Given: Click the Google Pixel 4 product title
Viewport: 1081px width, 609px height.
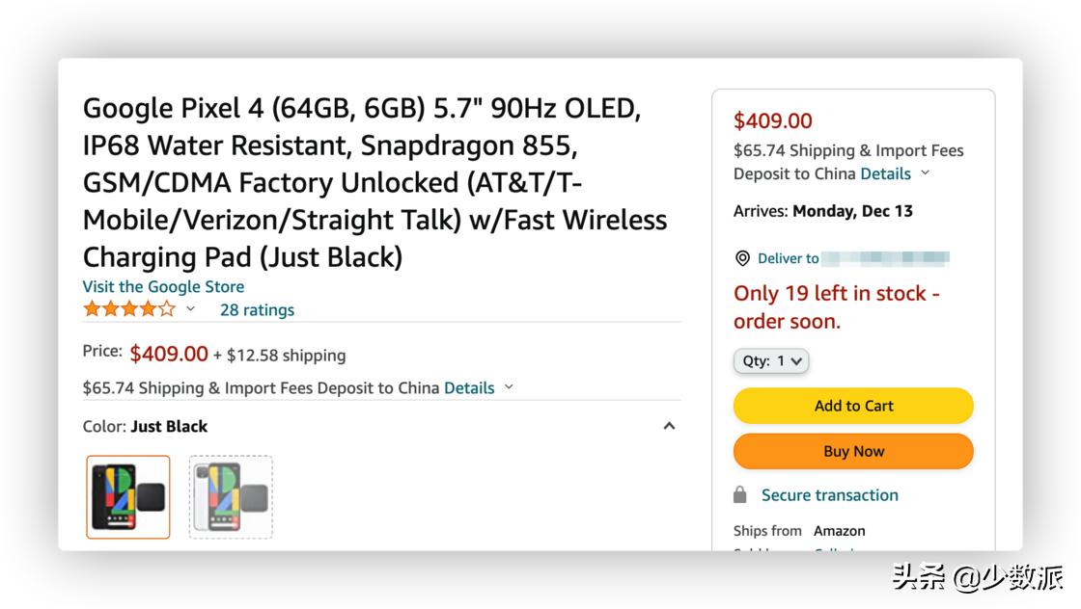Looking at the screenshot, I should [374, 182].
